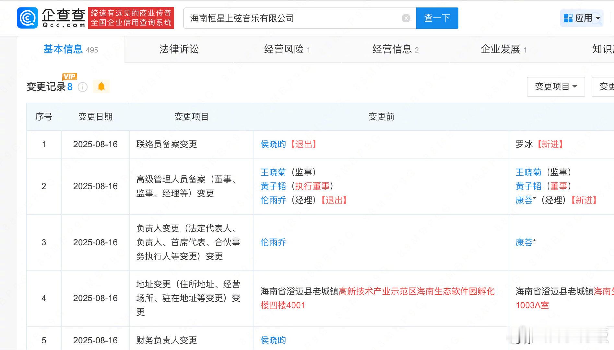Open 王晓菊 link in after-change column
The image size is (614, 350).
tap(528, 172)
